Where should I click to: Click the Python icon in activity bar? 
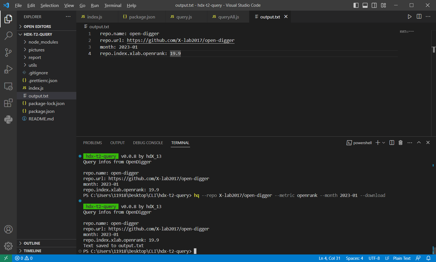[8, 120]
